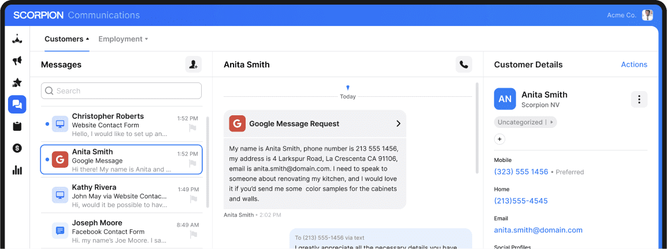This screenshot has width=667, height=249.
Task: Email anita.smith@domain.com link
Action: point(538,231)
